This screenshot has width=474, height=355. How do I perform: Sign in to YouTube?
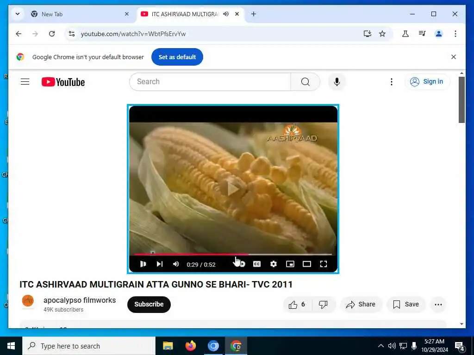[427, 81]
